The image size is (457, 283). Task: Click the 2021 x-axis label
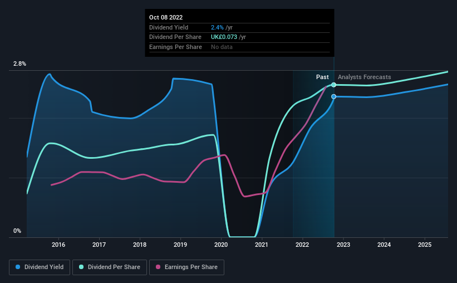(262, 245)
